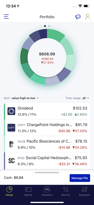
Task: Tap the CHPT ticker logo icon
Action: click(x=11, y=128)
